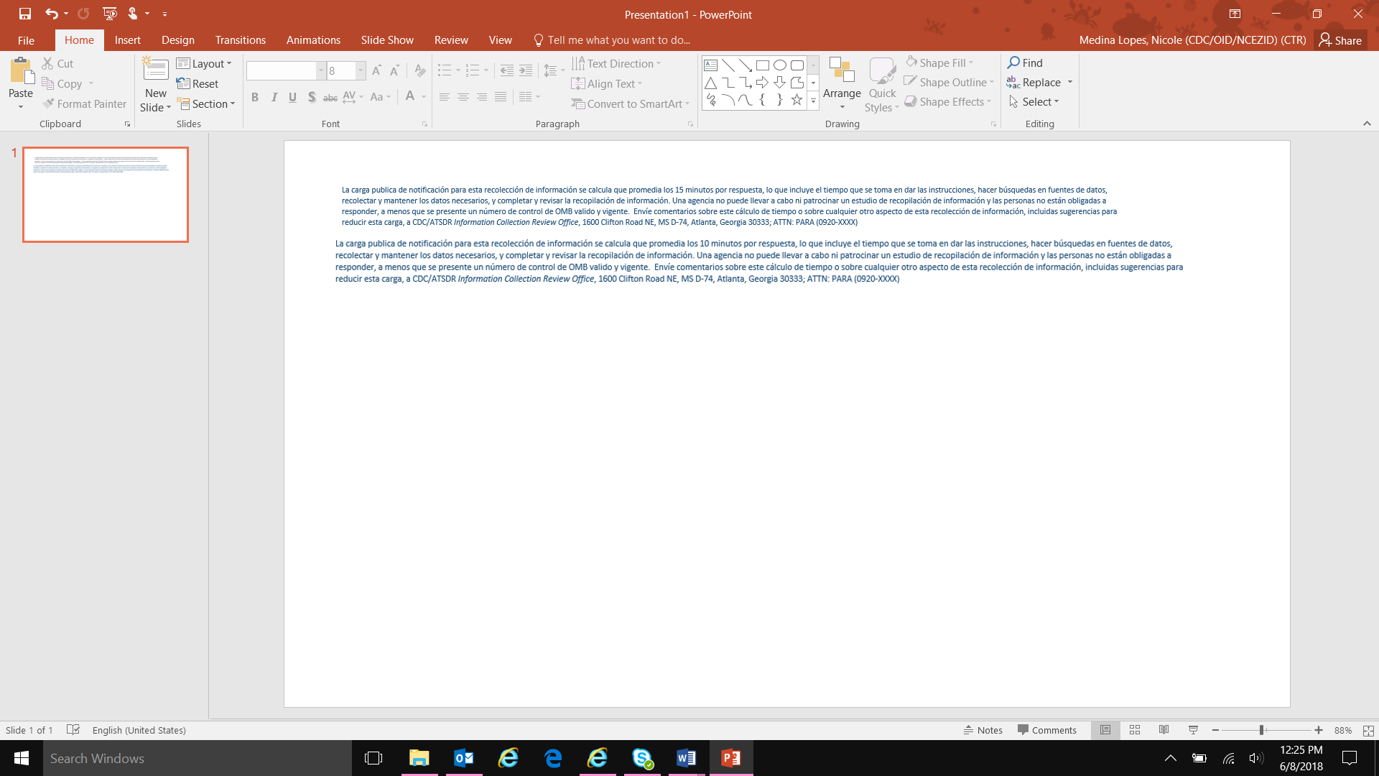Switch to the Insert tab
Image resolution: width=1379 pixels, height=776 pixels.
click(127, 40)
